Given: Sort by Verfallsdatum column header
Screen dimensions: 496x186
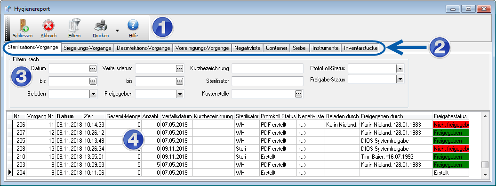Looking at the screenshot, I should click(176, 116).
